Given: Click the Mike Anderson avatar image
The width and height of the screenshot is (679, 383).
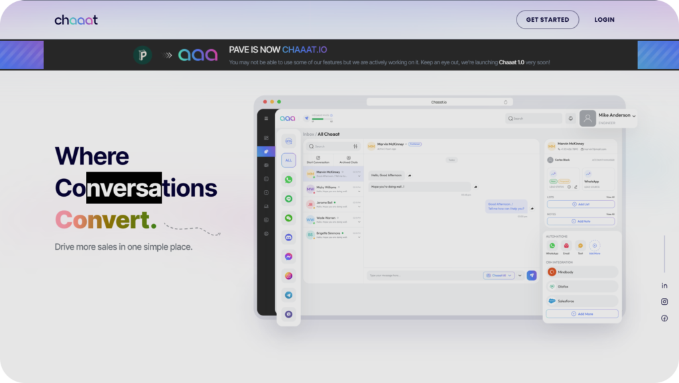Looking at the screenshot, I should point(587,119).
